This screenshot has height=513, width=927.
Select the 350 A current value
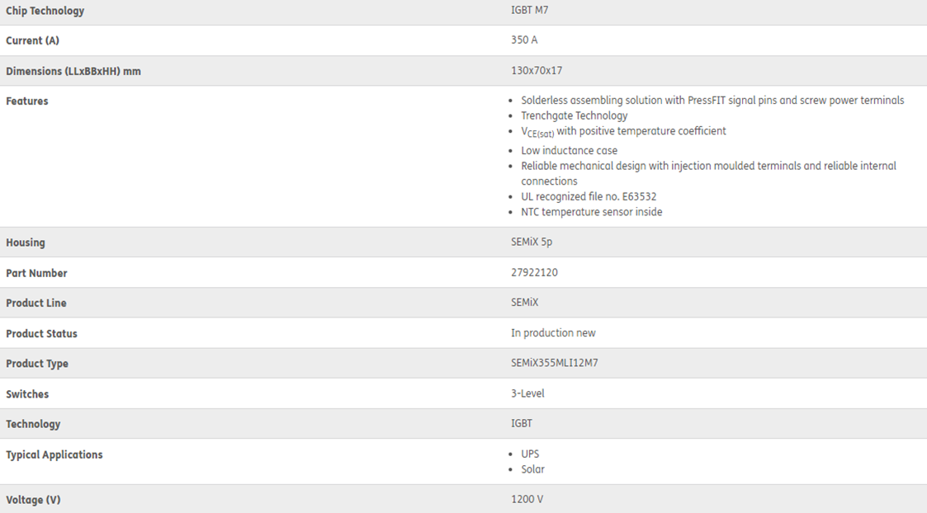(524, 40)
